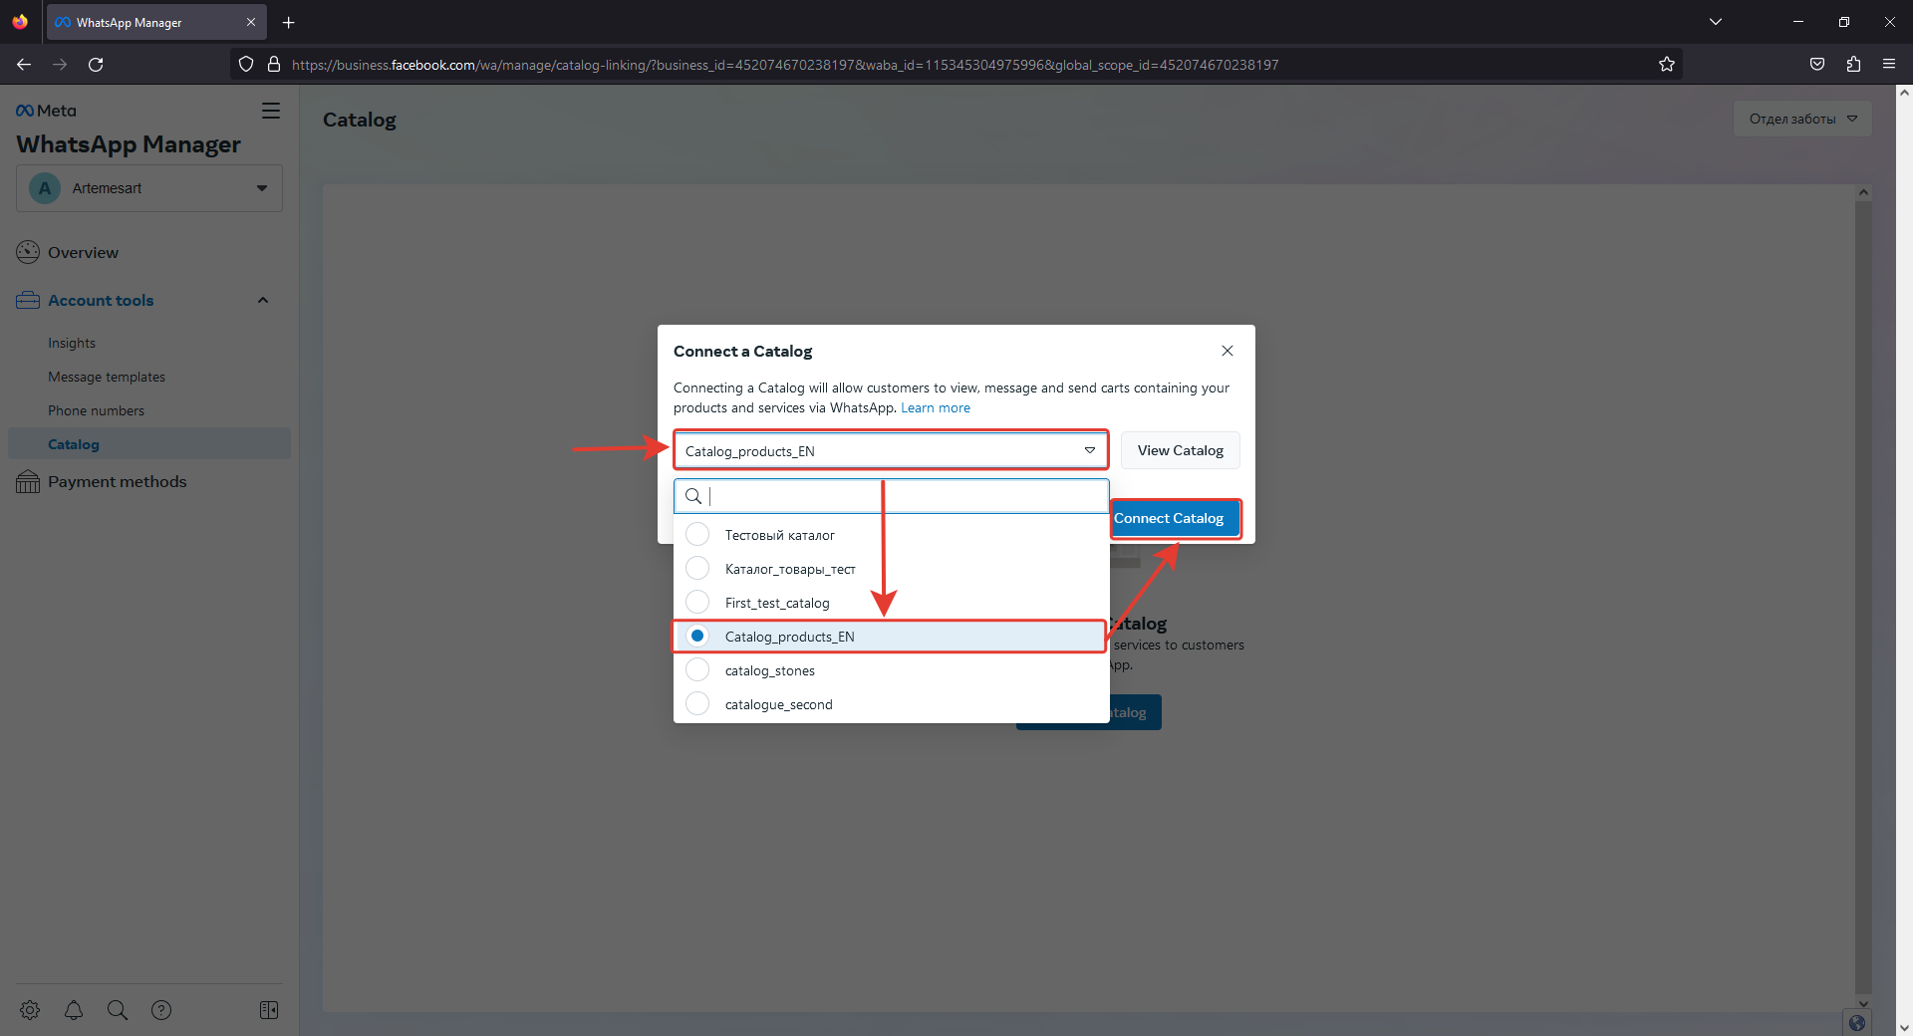Choose First_test_catalog radio option

tap(697, 603)
